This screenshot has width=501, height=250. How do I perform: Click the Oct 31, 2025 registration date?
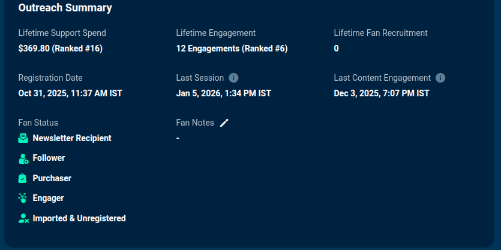click(x=70, y=93)
